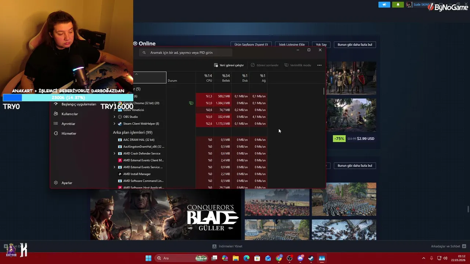Open the -75% $2.99 USD price tag

point(354,139)
